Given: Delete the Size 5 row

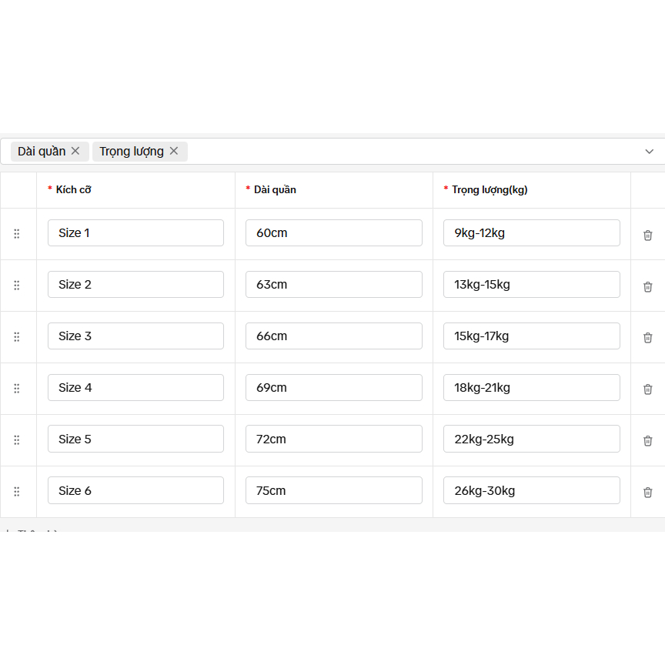Looking at the screenshot, I should [x=647, y=441].
